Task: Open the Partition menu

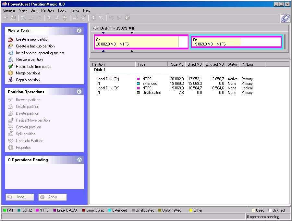Action: [x=47, y=10]
